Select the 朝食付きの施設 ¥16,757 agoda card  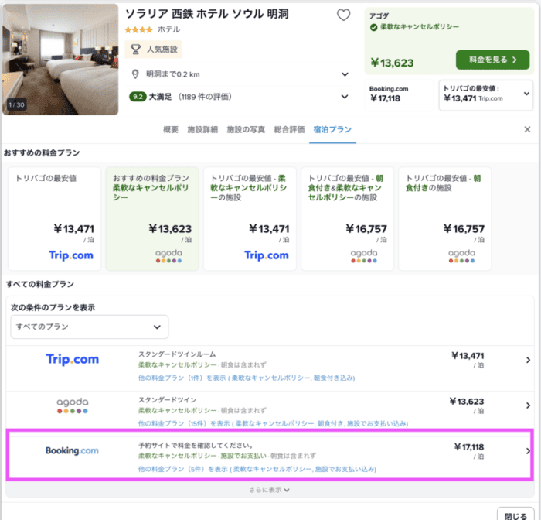click(x=444, y=219)
